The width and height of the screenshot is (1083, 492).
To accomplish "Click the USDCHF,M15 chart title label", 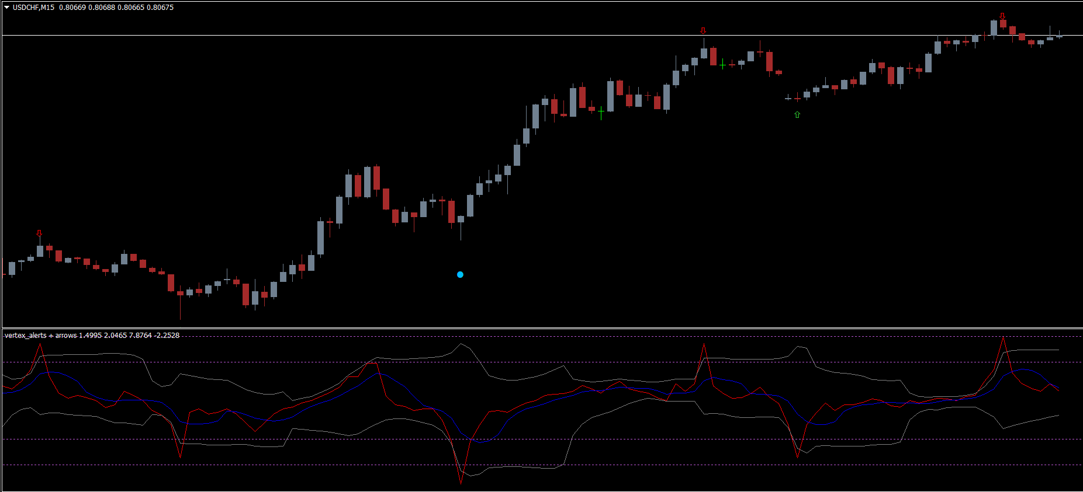I will [33, 8].
